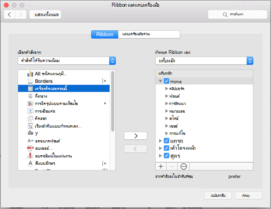Switch to the Quick Access Toolbar tab
The image size is (271, 209).
point(149,34)
